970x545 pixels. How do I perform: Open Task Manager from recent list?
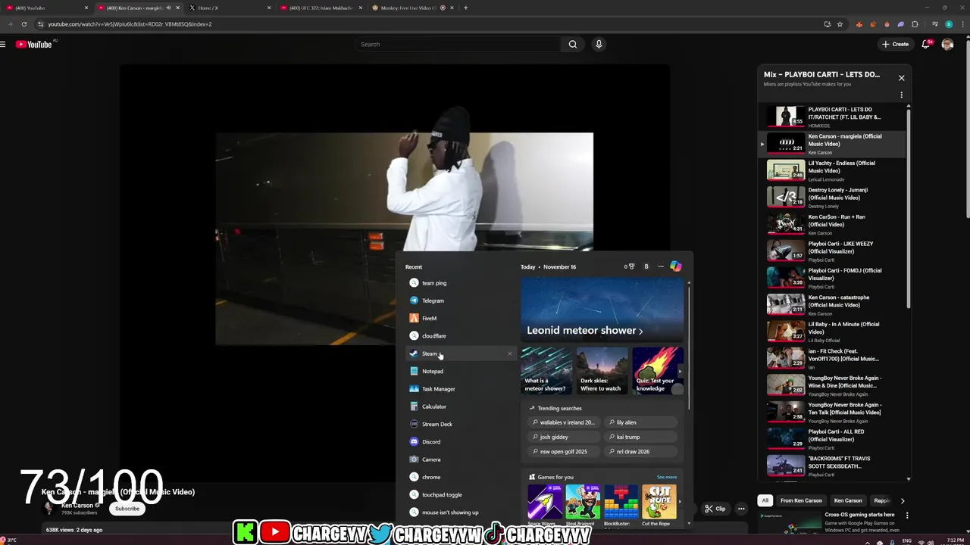[459, 389]
